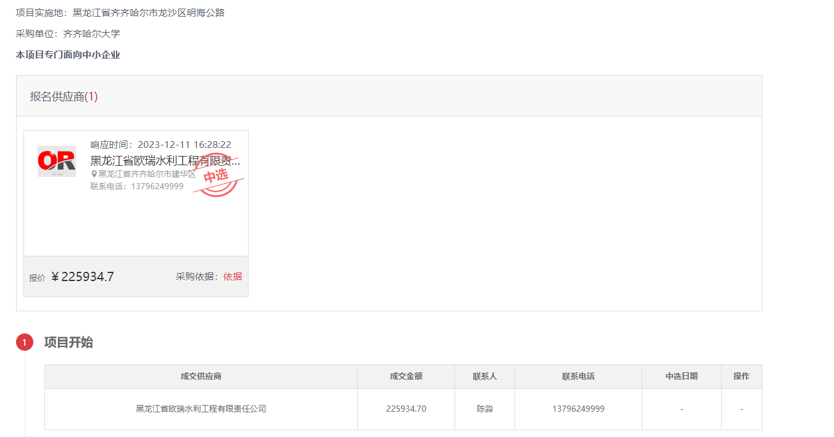Click the 225934.70 amount cell
Image resolution: width=834 pixels, height=437 pixels.
point(406,409)
